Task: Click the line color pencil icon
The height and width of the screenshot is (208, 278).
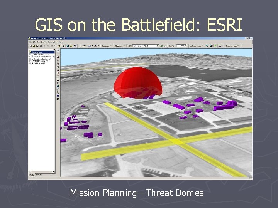Action: (x=89, y=46)
